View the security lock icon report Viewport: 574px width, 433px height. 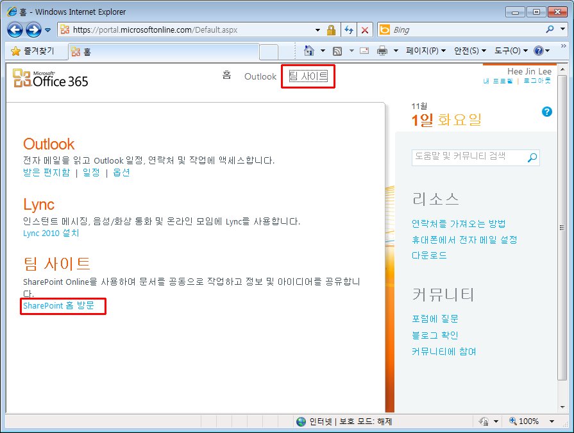coord(332,30)
